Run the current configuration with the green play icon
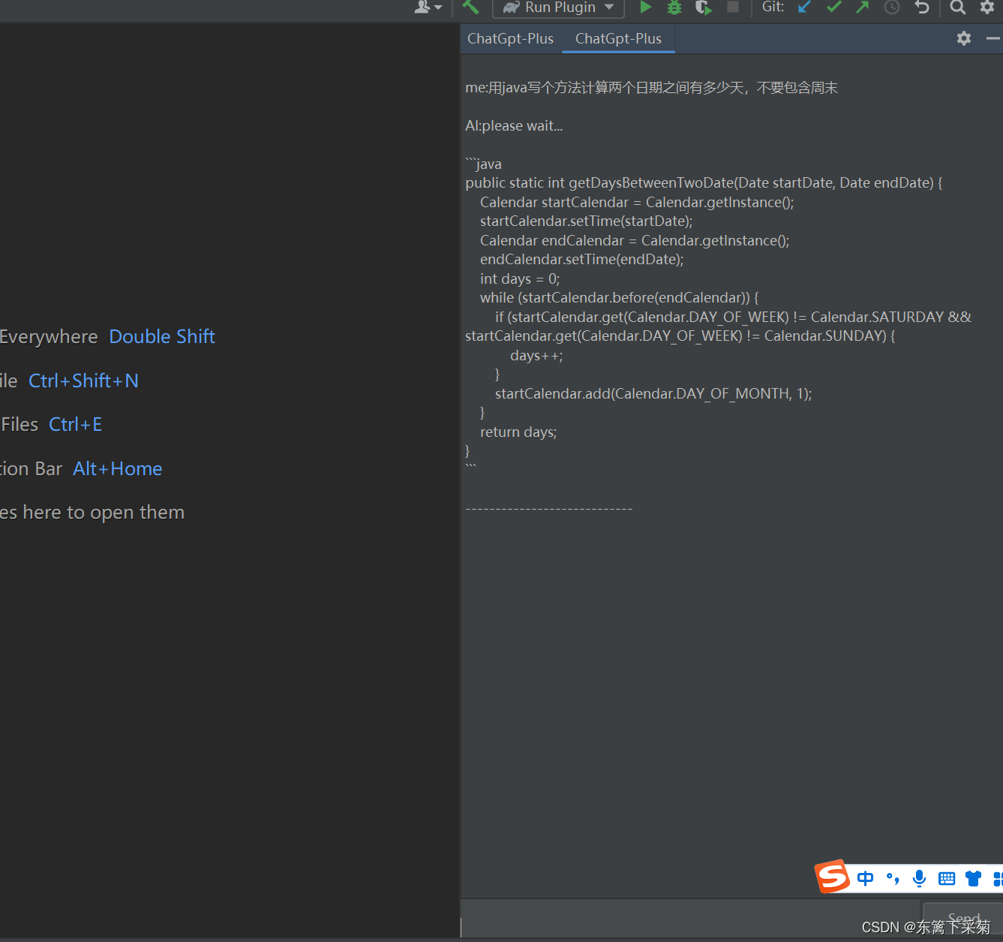Screen dimensions: 1003x942 click(646, 8)
